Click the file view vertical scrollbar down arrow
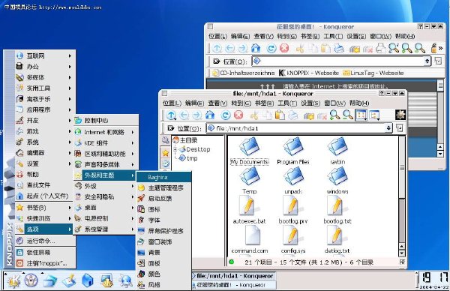The width and height of the screenshot is (450, 291). [x=401, y=253]
